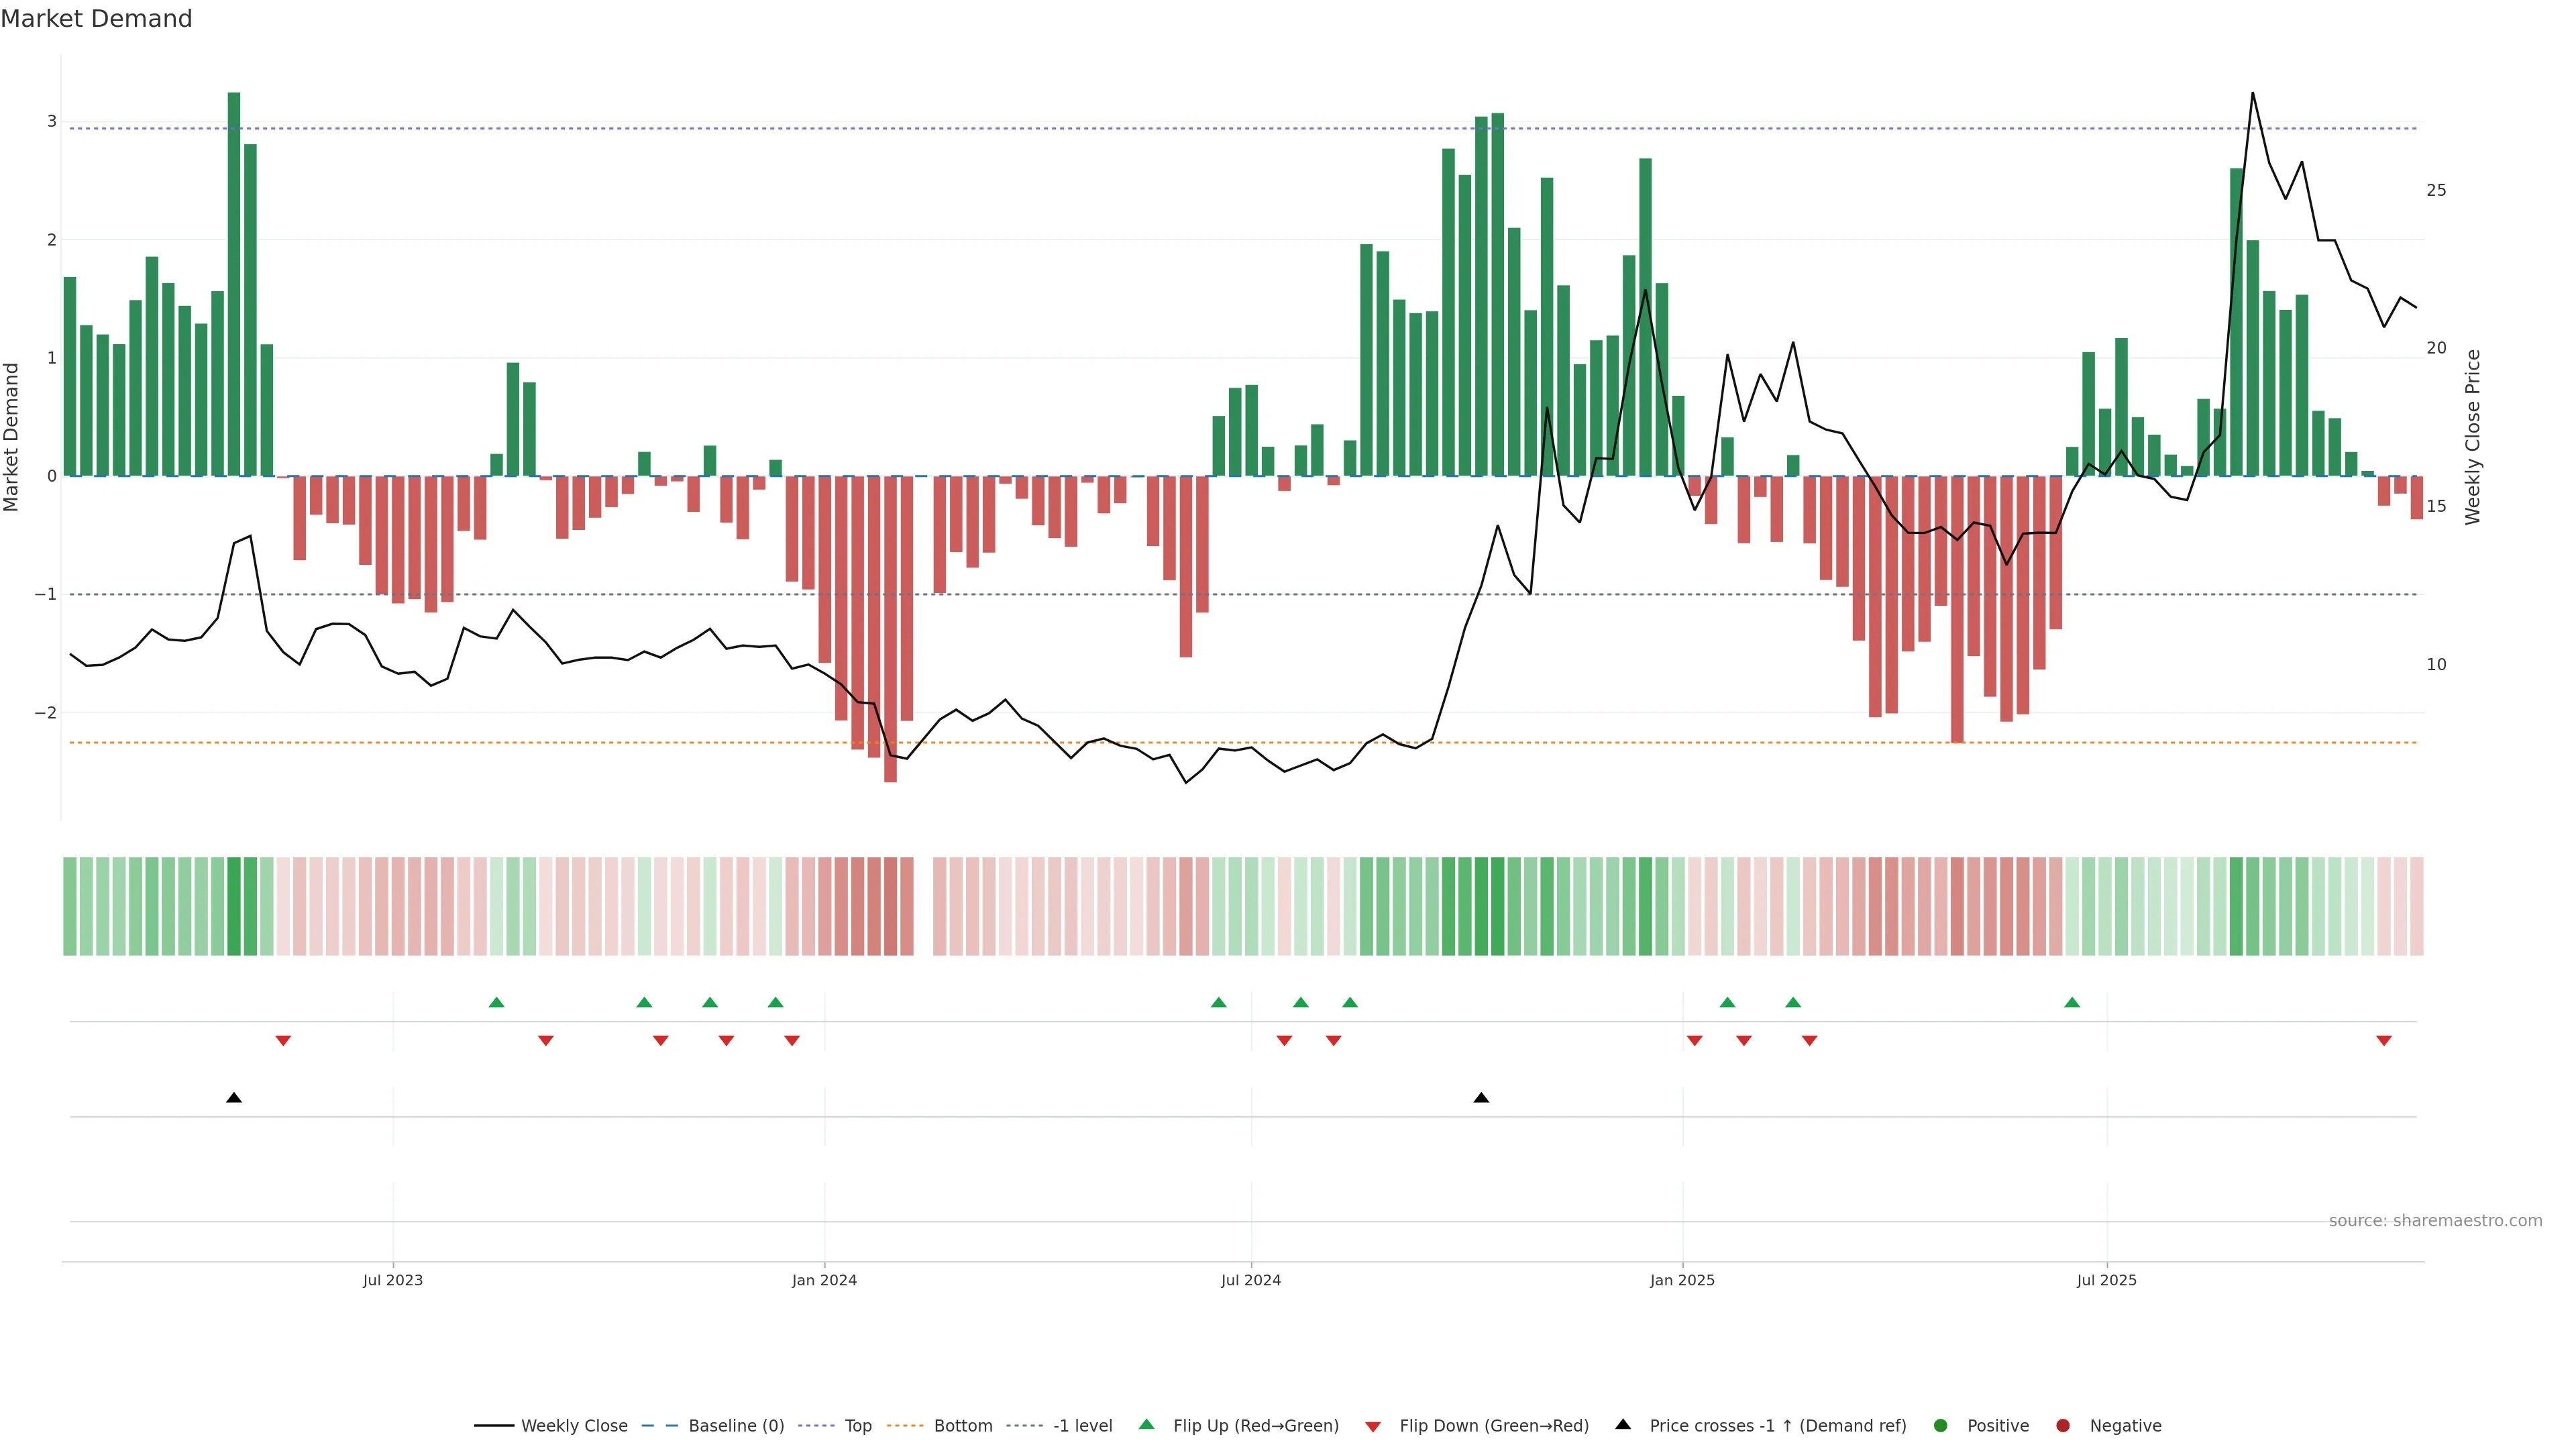Image resolution: width=2576 pixels, height=1449 pixels.
Task: Click the darkest green heatmap cell on left
Action: (234, 906)
